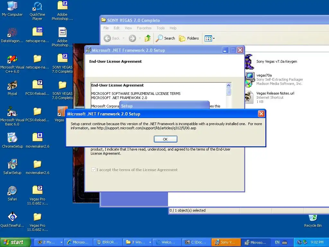Select the PCSX-Reload 7z archive icon
Viewport: 329px width, 247px height.
click(x=37, y=88)
